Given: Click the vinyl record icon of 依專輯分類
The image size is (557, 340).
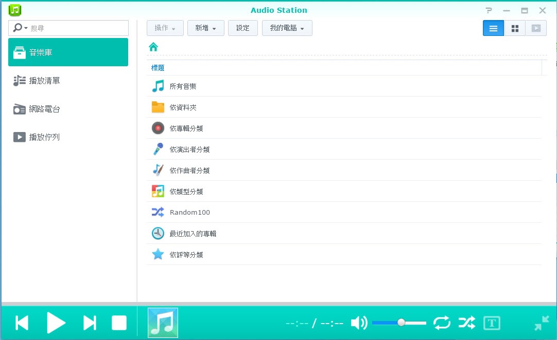Looking at the screenshot, I should tap(158, 128).
